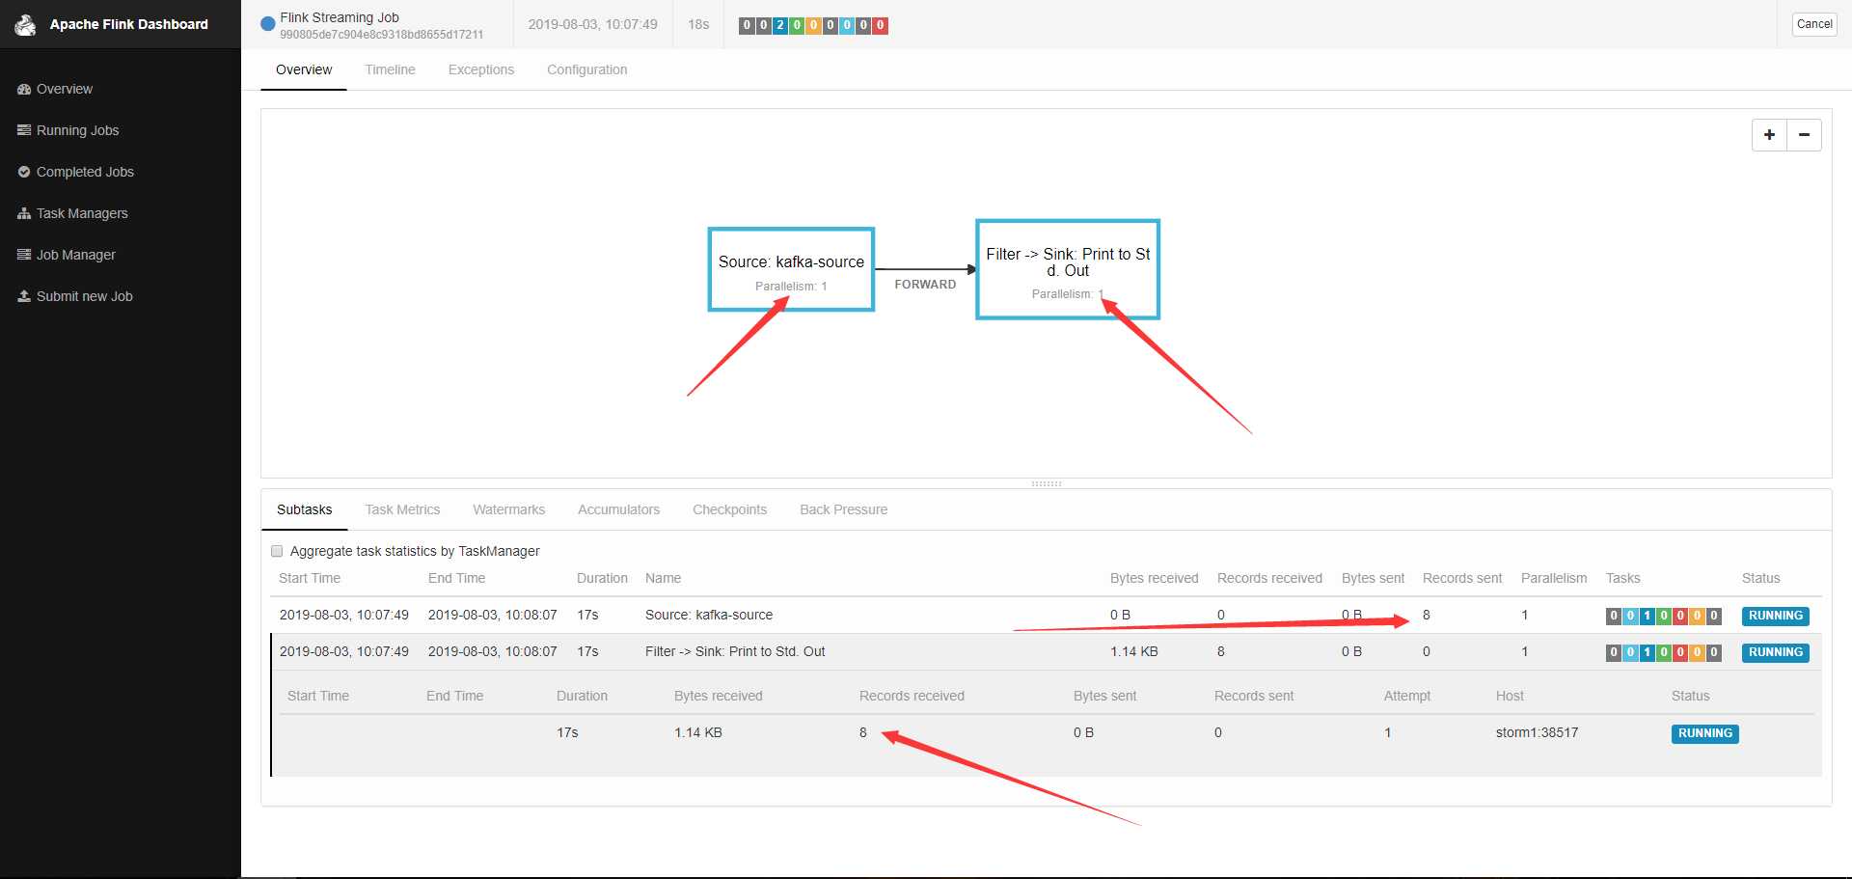
Task: Click the blue job status circle icon
Action: tap(268, 24)
